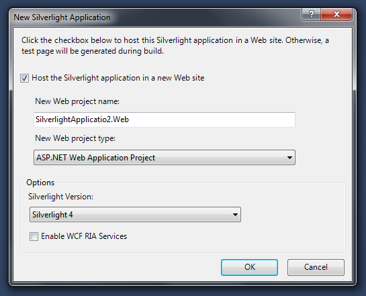The image size is (366, 296).
Task: Click the instruction text about hosting in Web site
Action: coord(175,46)
